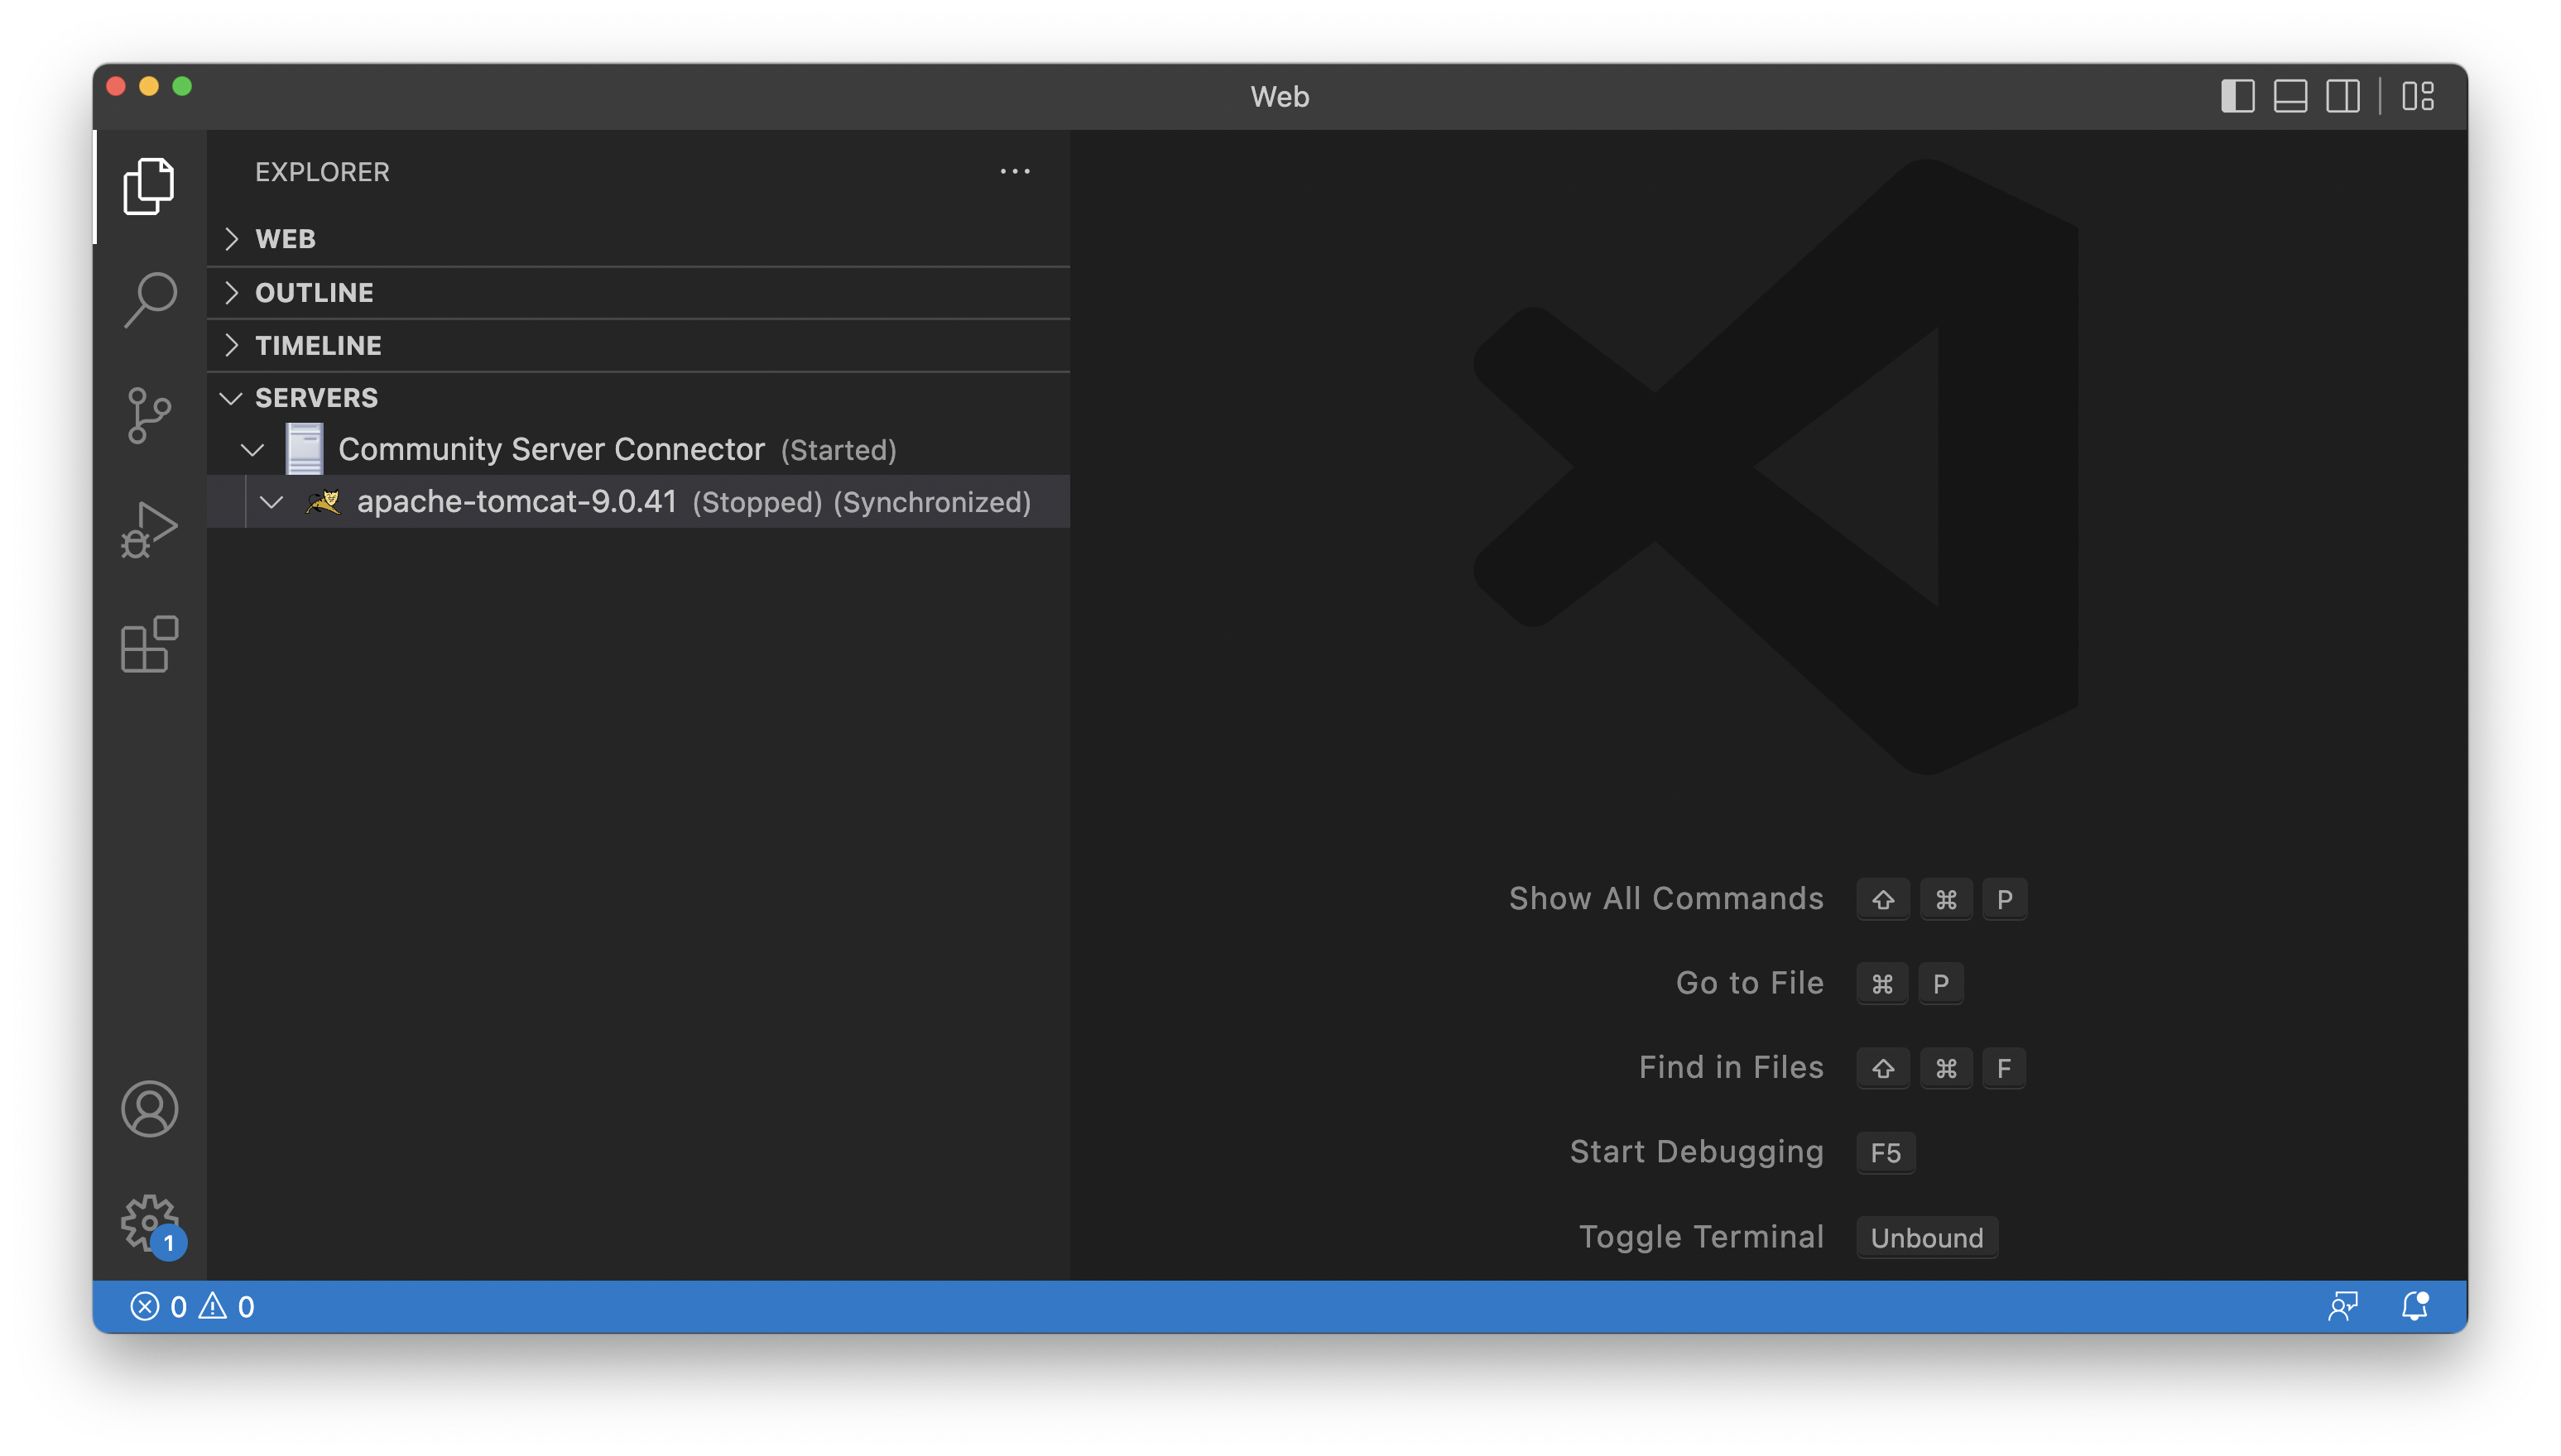Expand the TIMELINE section
2561x1456 pixels.
317,345
